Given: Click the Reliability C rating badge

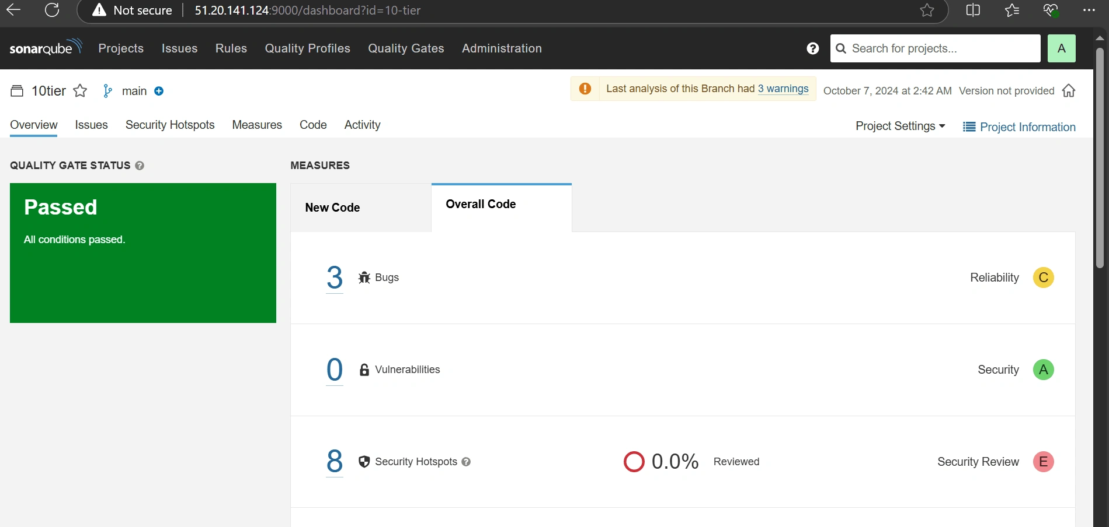Looking at the screenshot, I should [x=1043, y=277].
